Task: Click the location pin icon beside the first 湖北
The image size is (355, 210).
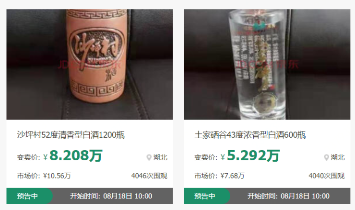Action: 149,157
